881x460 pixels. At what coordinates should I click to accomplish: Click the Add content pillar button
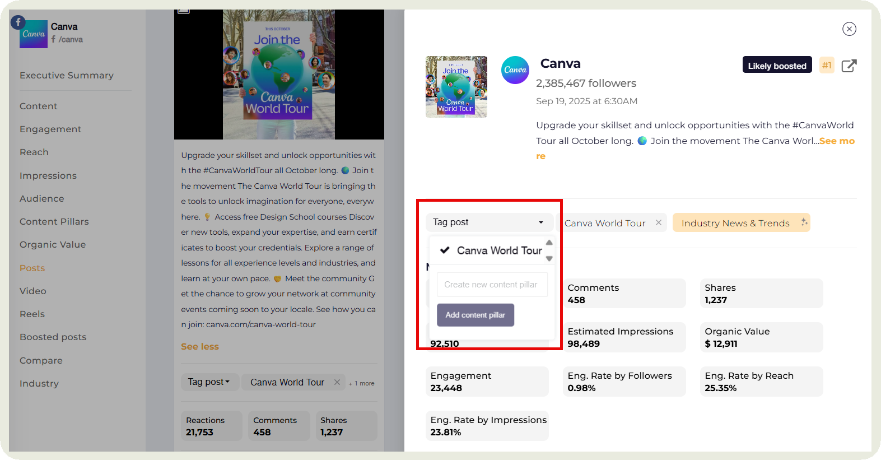476,315
